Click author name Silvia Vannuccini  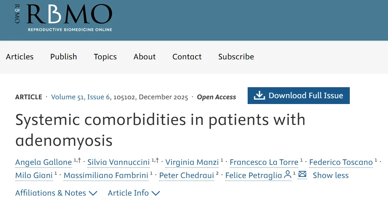click(x=118, y=162)
